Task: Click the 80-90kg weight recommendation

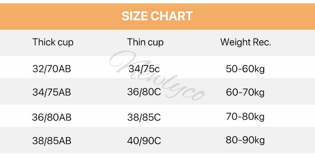Action: pos(245,140)
